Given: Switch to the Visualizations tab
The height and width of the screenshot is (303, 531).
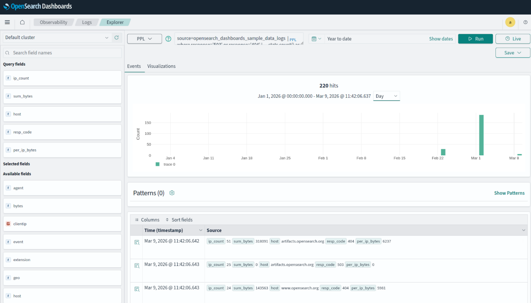Looking at the screenshot, I should pos(161,66).
